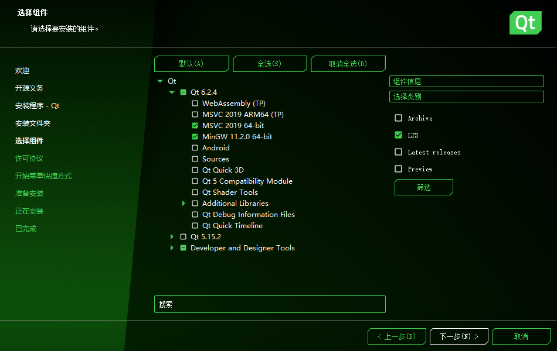Tick Qt 5 Compatibility Module checkbox
557x351 pixels.
[195, 181]
